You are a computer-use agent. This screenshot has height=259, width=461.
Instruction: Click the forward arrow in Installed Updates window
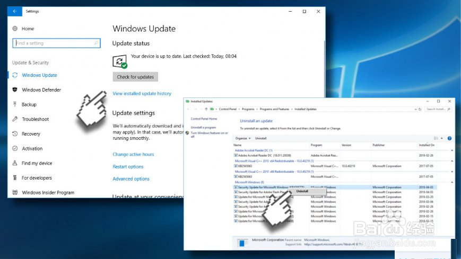196,109
